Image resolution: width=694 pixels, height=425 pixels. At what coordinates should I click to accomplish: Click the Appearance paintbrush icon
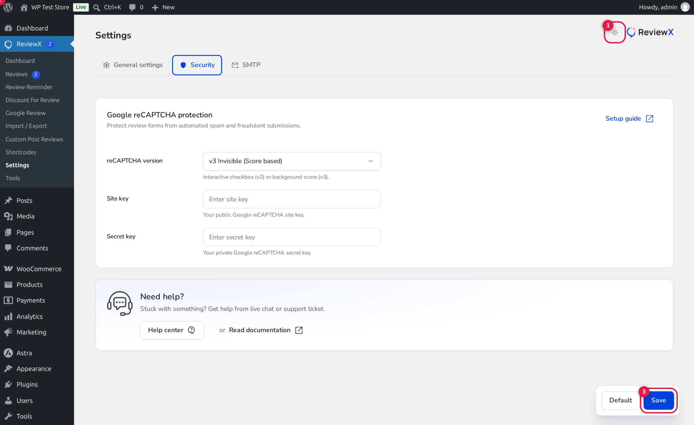[x=8, y=368]
